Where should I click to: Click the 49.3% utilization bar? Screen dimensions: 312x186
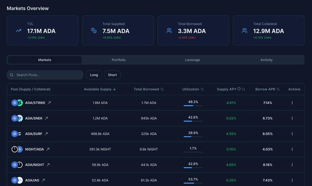pyautogui.click(x=193, y=106)
